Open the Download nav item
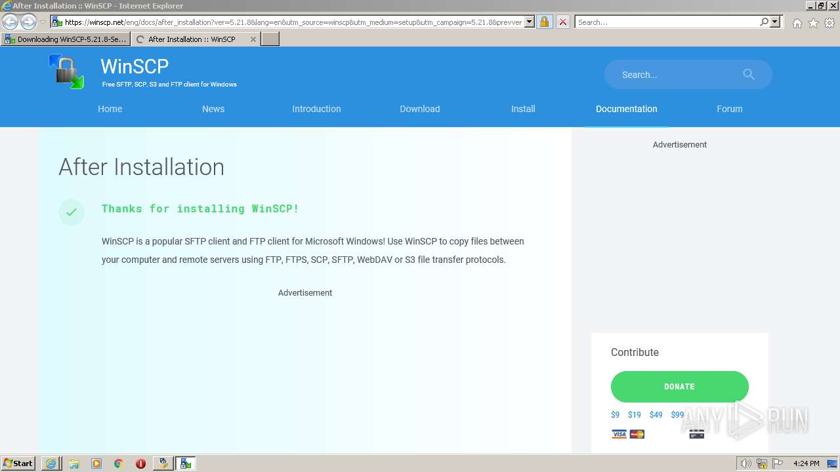Viewport: 840px width, 472px height. (x=420, y=109)
